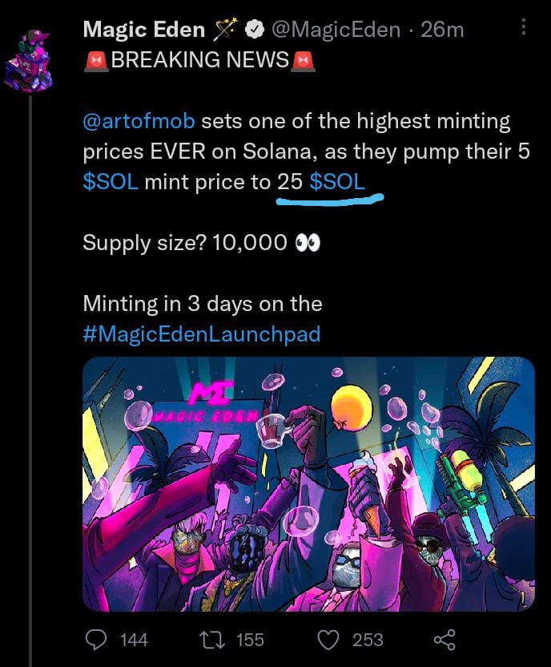Screen dimensions: 551x667
Task: Open the reply speech bubble icon
Action: click(x=96, y=640)
